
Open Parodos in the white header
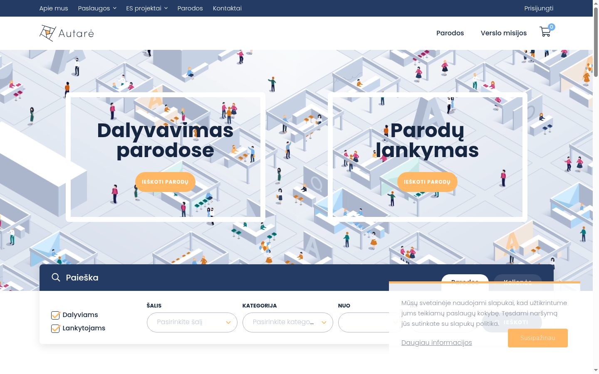450,33
